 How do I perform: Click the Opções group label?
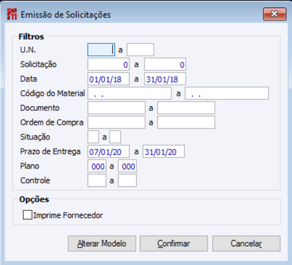click(x=34, y=199)
